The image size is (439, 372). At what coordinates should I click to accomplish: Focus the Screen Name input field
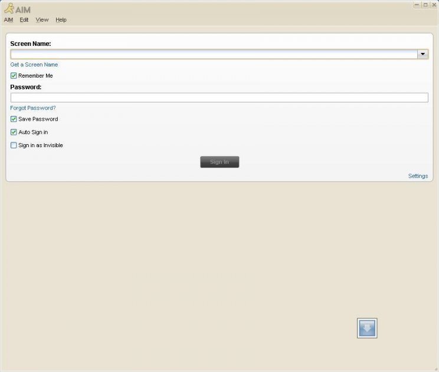pos(214,54)
